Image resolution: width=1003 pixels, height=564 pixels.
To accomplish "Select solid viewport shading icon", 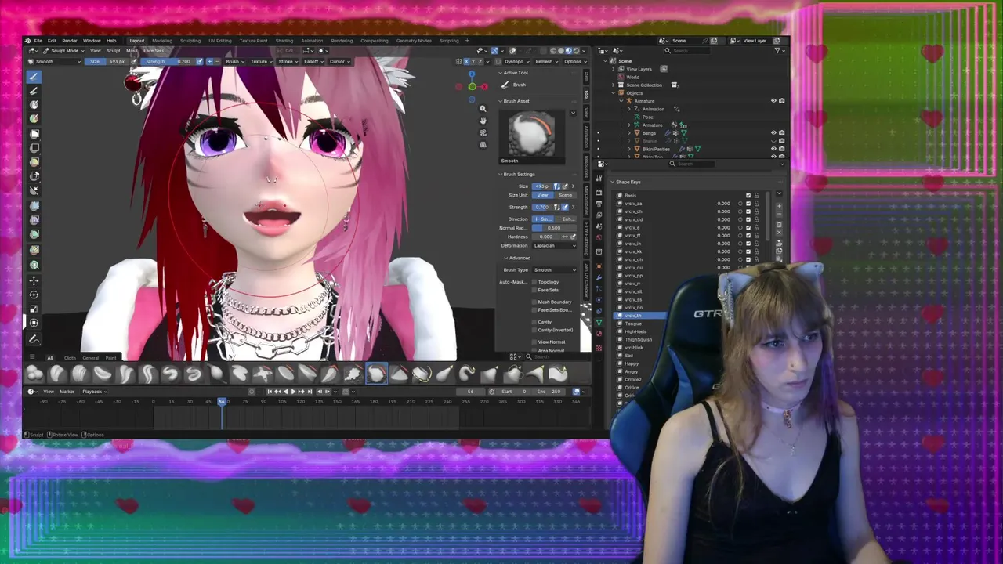I will (x=561, y=51).
